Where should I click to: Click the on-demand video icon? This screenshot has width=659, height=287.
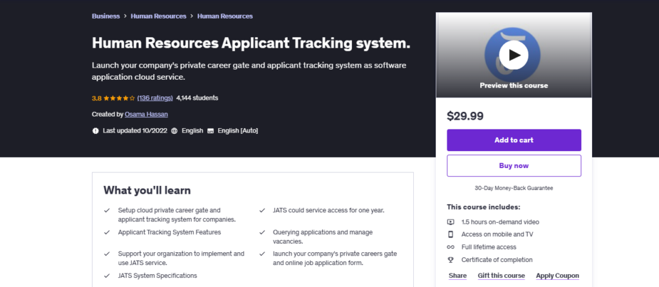pyautogui.click(x=450, y=222)
